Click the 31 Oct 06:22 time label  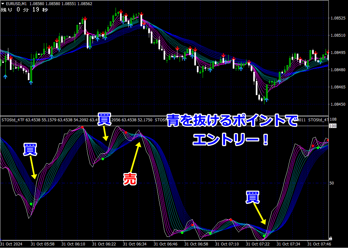tap(104, 244)
